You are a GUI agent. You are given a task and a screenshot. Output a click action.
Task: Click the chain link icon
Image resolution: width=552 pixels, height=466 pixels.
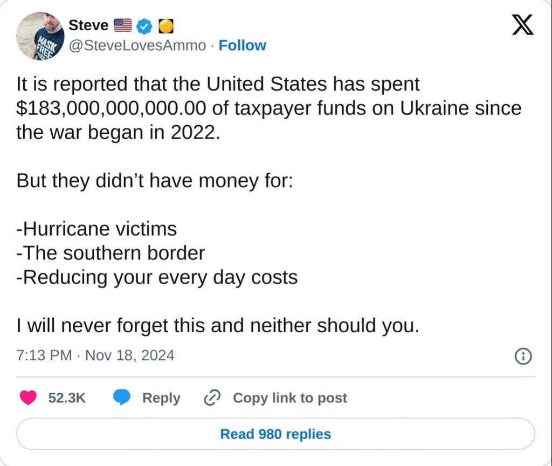pos(212,398)
